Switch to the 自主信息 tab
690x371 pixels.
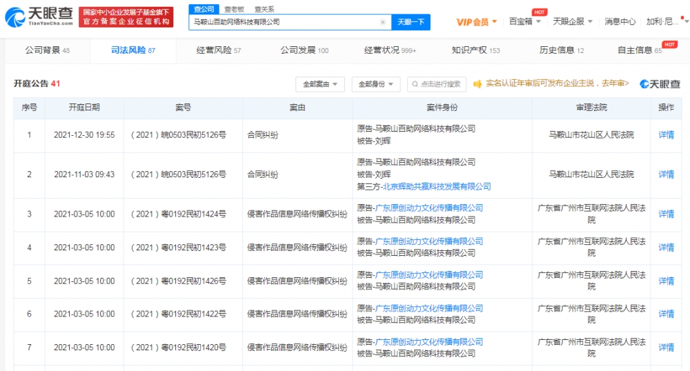[640, 50]
